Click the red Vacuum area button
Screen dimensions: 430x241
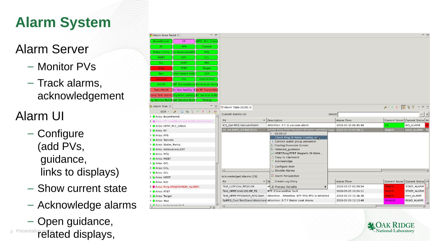coord(161,79)
